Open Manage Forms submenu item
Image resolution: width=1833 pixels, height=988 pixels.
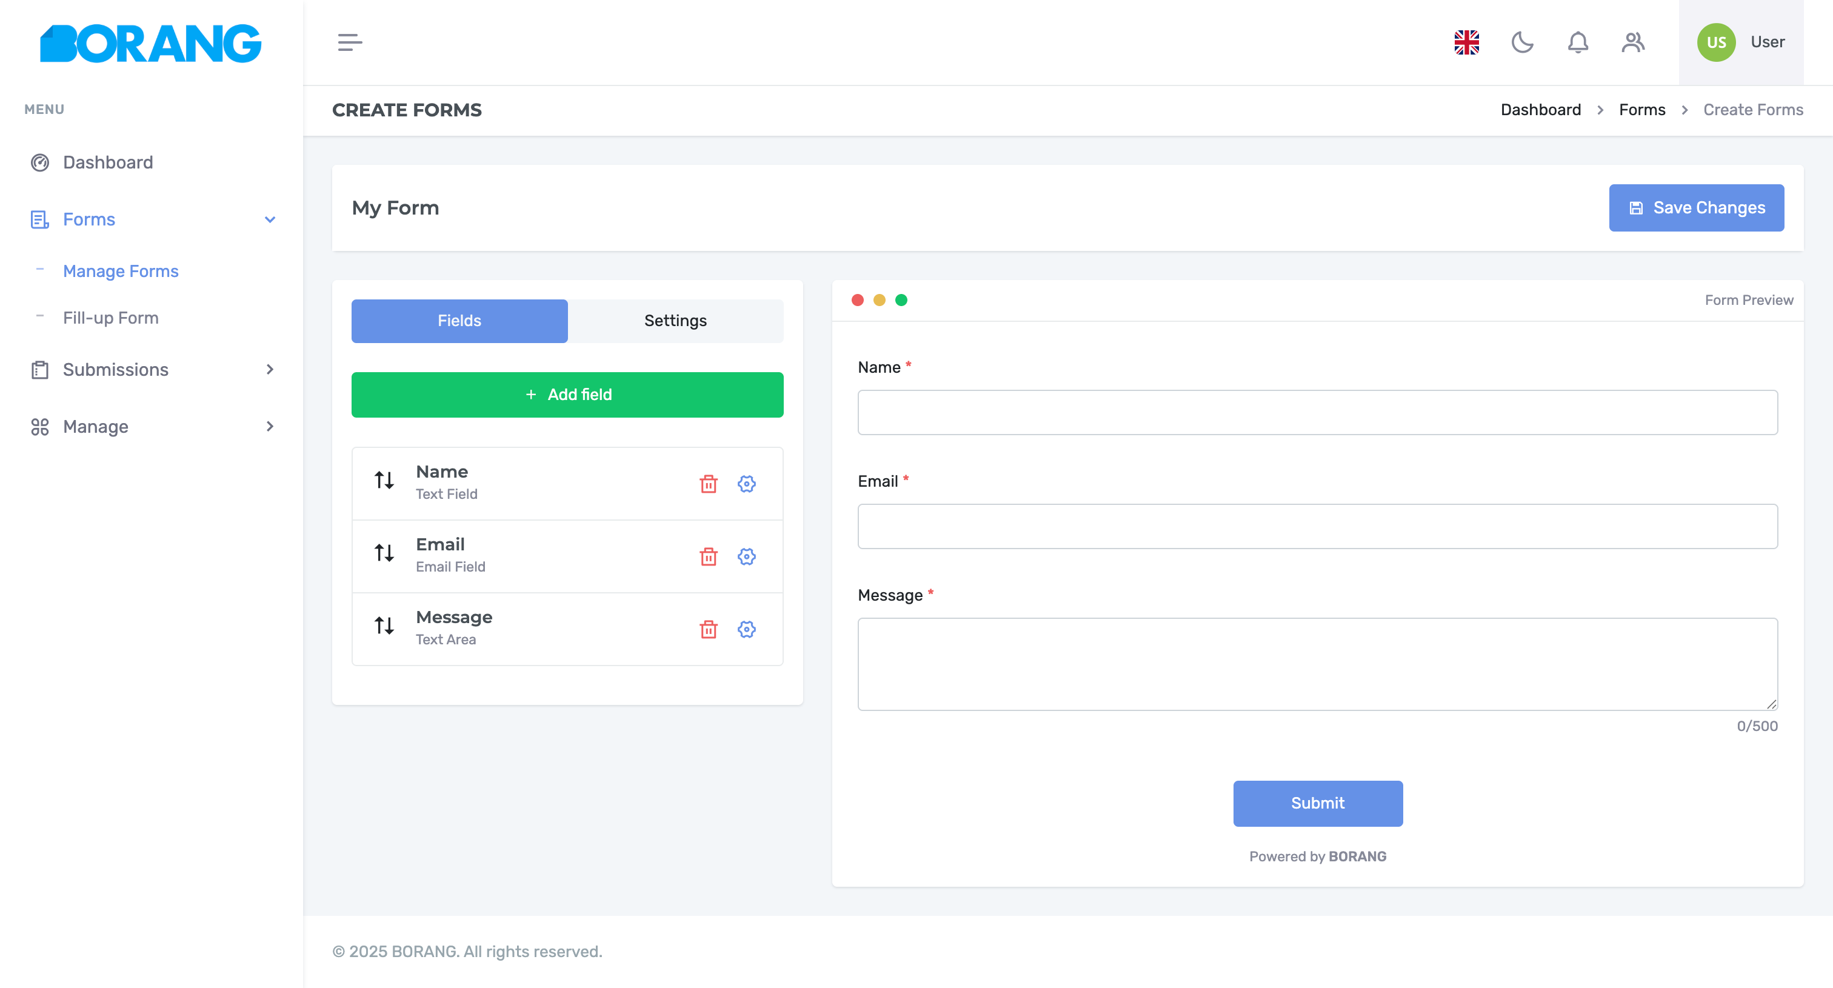(x=121, y=272)
